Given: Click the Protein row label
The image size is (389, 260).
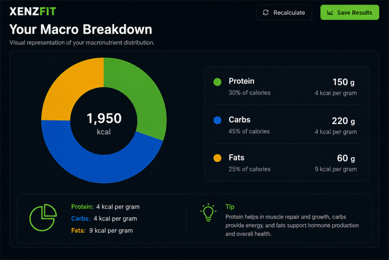Looking at the screenshot, I should pos(241,81).
